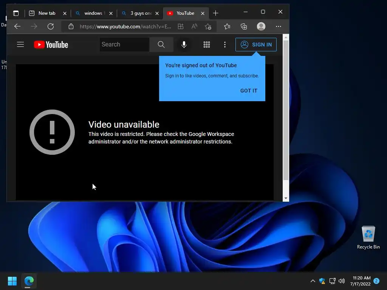
Task: Open the Favorites list
Action: [227, 26]
